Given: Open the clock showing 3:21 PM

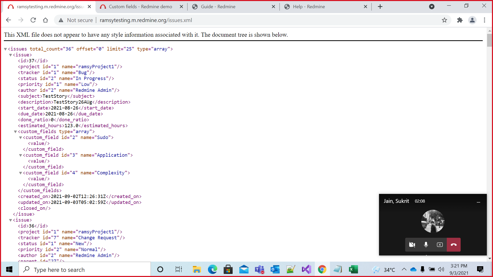Looking at the screenshot, I should tap(459, 270).
